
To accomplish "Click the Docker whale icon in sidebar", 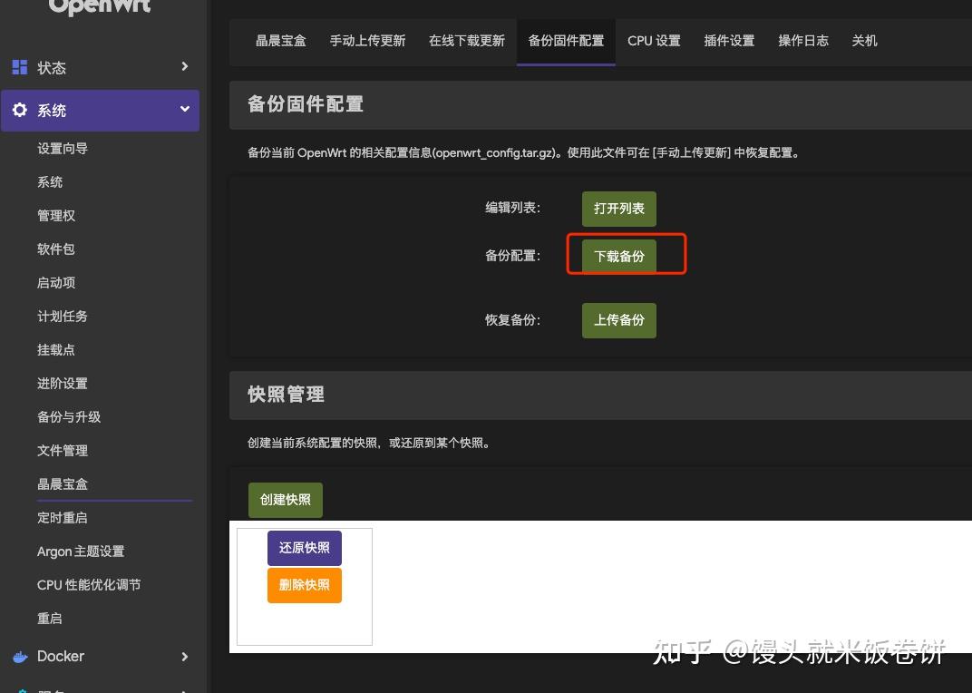I will click(x=20, y=656).
